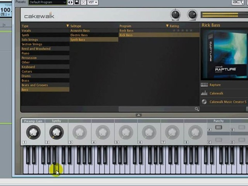Select the Other type

pos(45,62)
